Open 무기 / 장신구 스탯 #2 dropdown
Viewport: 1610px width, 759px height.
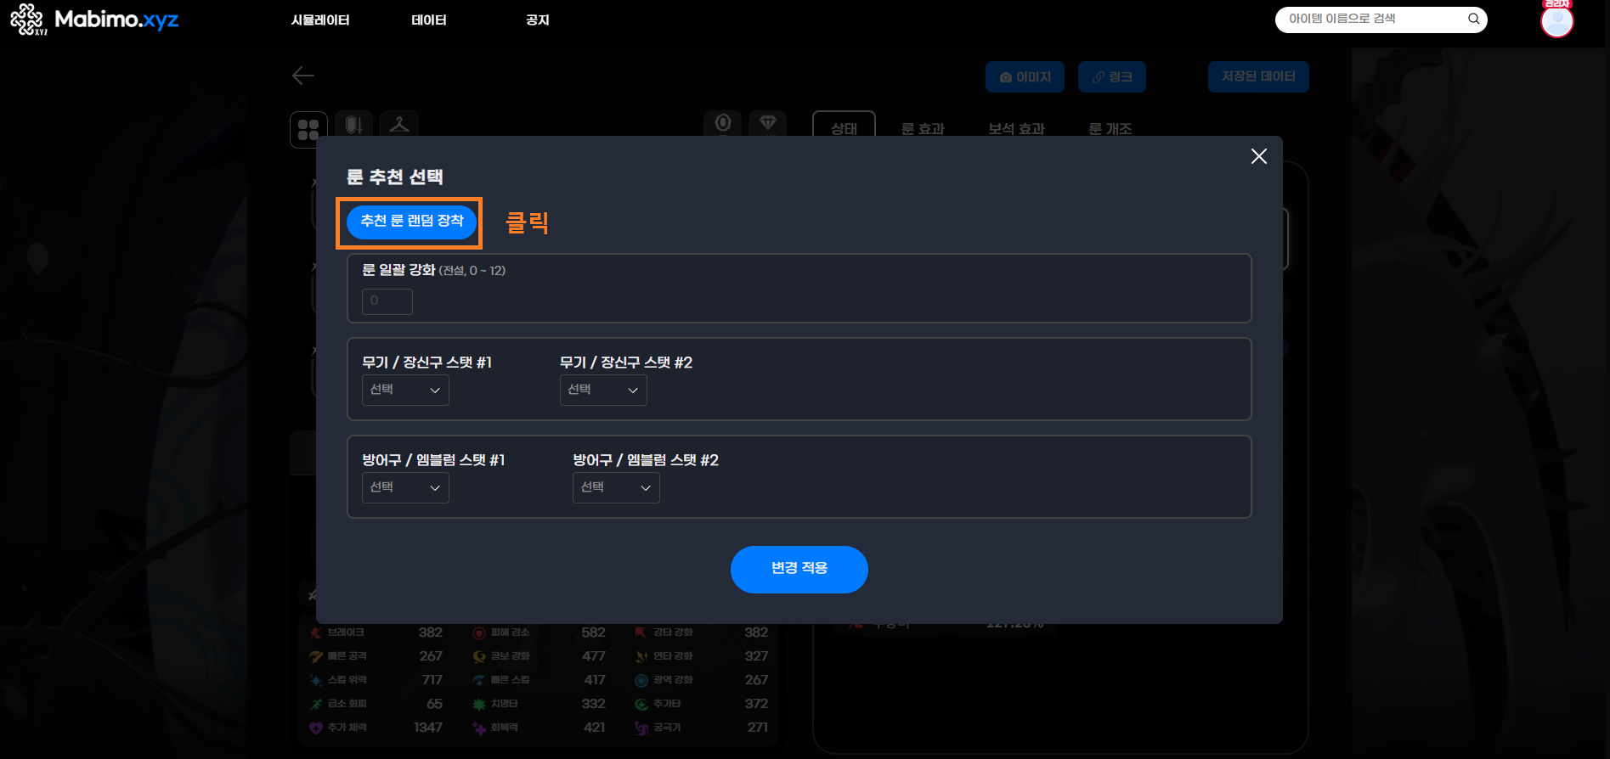[603, 390]
